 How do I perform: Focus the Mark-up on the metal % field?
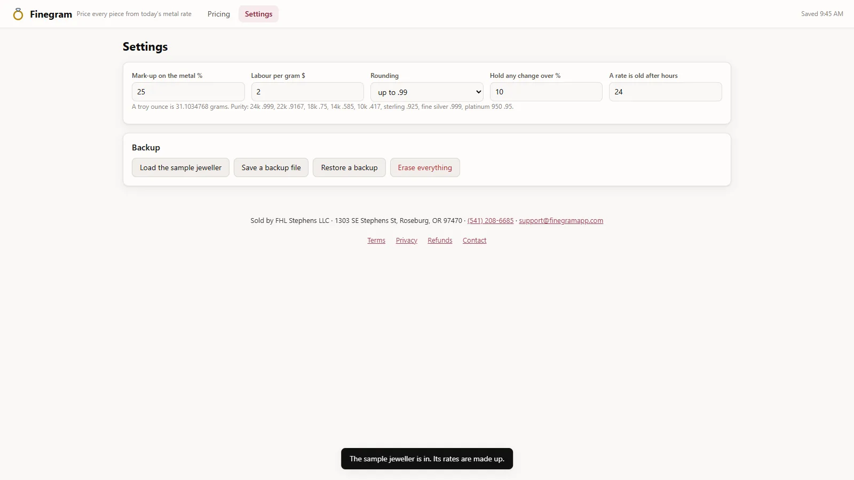[x=188, y=92]
